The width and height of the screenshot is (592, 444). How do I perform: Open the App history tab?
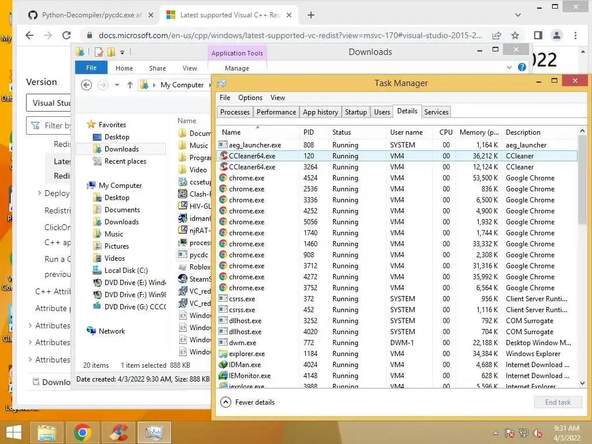(320, 112)
